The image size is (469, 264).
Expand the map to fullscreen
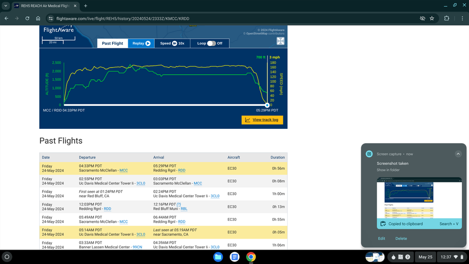point(280,41)
